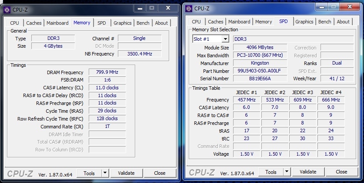Open the Mainboard tab in the right window
The width and height of the screenshot is (364, 183).
[239, 22]
